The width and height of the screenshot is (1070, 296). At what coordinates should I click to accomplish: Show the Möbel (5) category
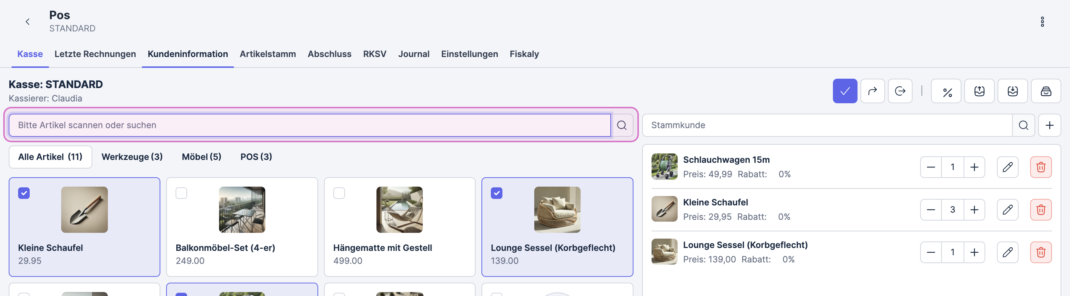point(202,157)
